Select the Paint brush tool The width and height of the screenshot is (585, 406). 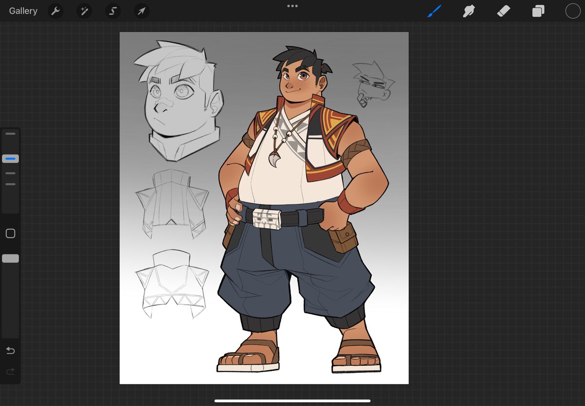click(x=434, y=11)
